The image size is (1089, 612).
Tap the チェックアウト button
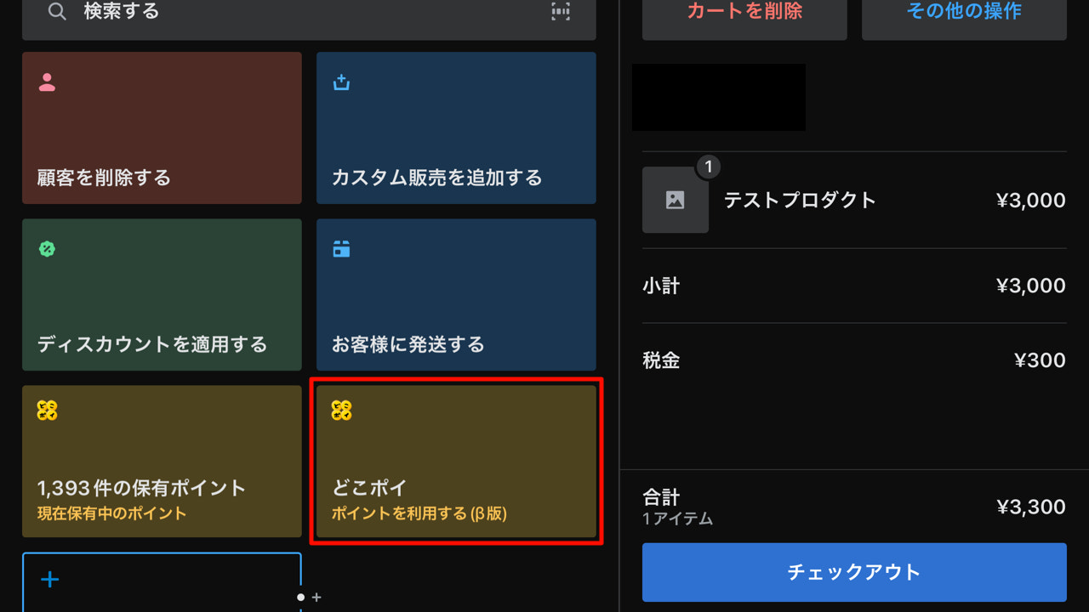tap(853, 572)
